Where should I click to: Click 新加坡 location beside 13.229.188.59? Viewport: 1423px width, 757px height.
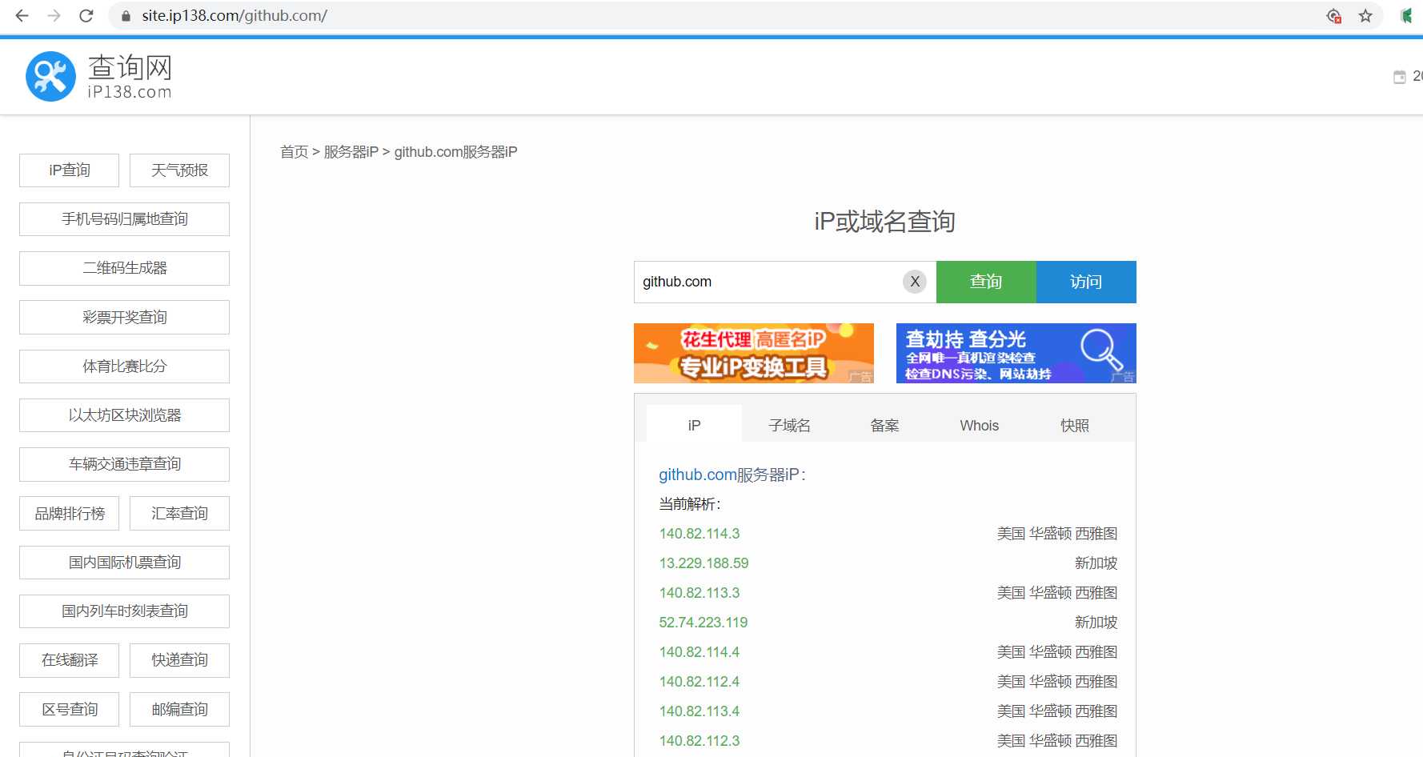coord(1096,563)
